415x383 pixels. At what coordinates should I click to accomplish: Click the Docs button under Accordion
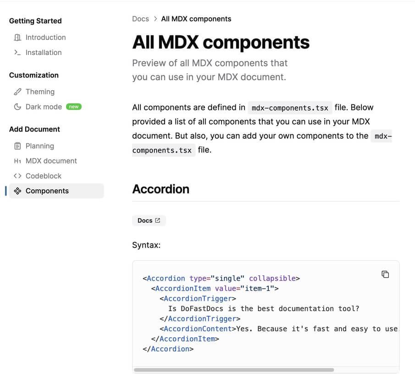click(149, 220)
